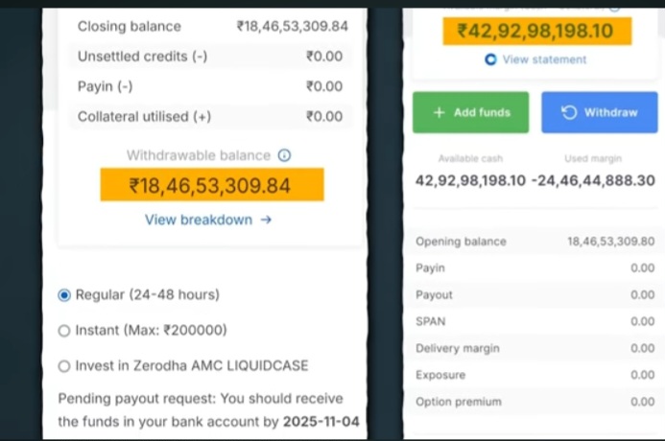Click the highlighted ₹18,46,53,309.84 withdrawable amount
The image size is (665, 441).
211,185
